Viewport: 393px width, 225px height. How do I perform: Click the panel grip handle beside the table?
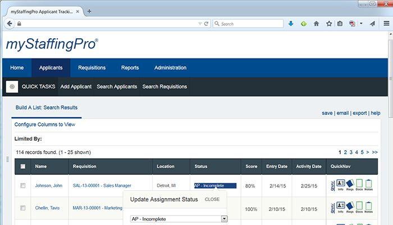tap(7, 159)
